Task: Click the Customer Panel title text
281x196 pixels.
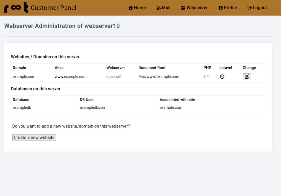Action: pos(54,8)
